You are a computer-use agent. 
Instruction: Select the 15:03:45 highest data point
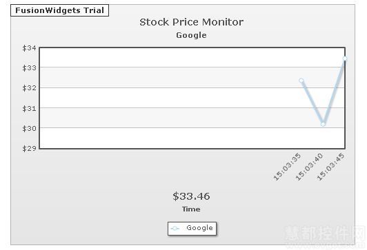[x=344, y=59]
